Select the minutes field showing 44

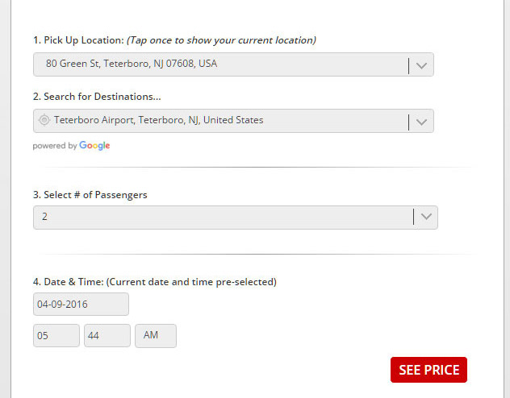pyautogui.click(x=107, y=336)
